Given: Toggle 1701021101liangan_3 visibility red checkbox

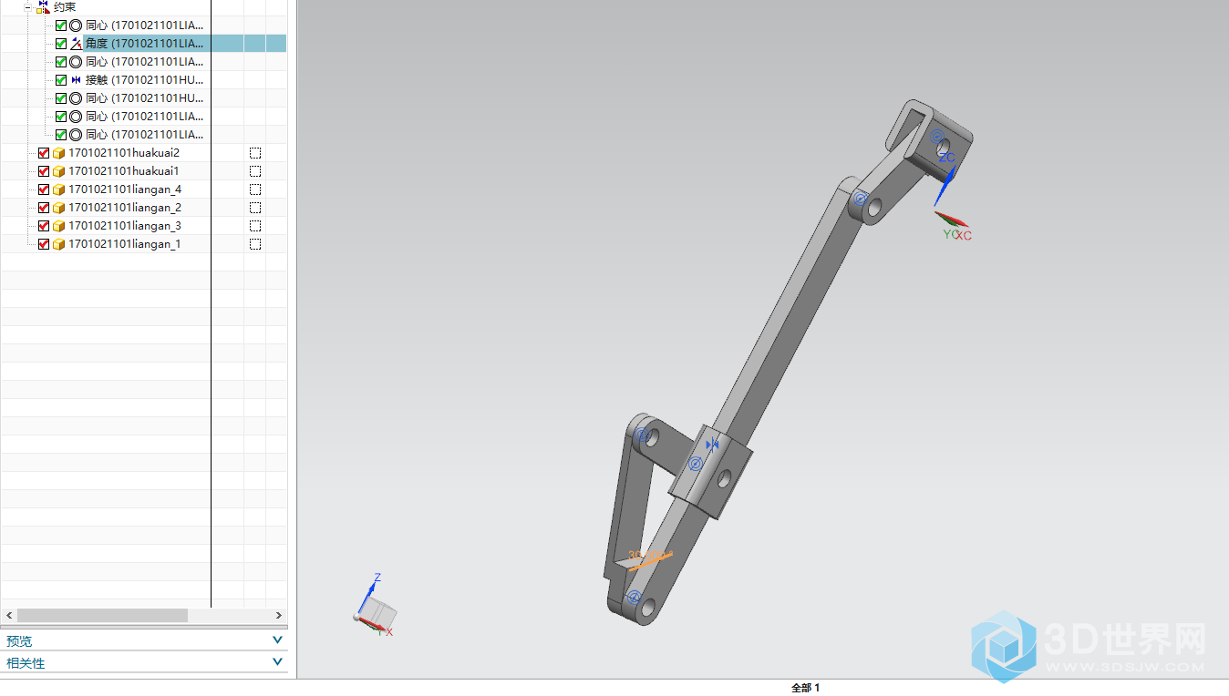Looking at the screenshot, I should coord(44,226).
